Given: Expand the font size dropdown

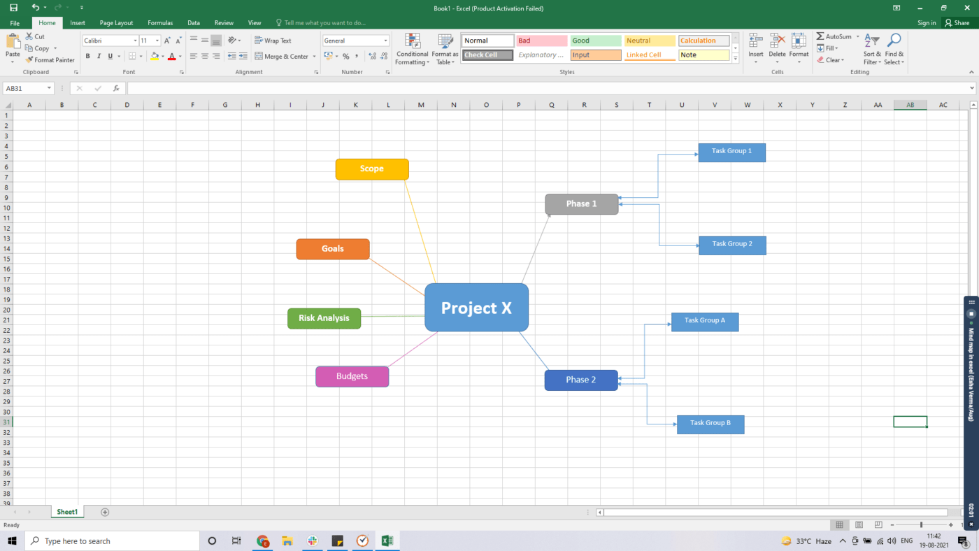Looking at the screenshot, I should pos(157,40).
